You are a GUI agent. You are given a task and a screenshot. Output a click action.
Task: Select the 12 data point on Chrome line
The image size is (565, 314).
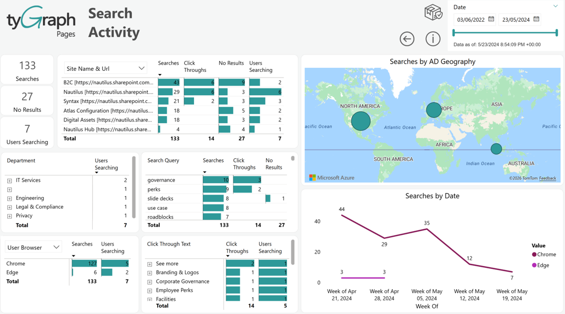pos(469,264)
